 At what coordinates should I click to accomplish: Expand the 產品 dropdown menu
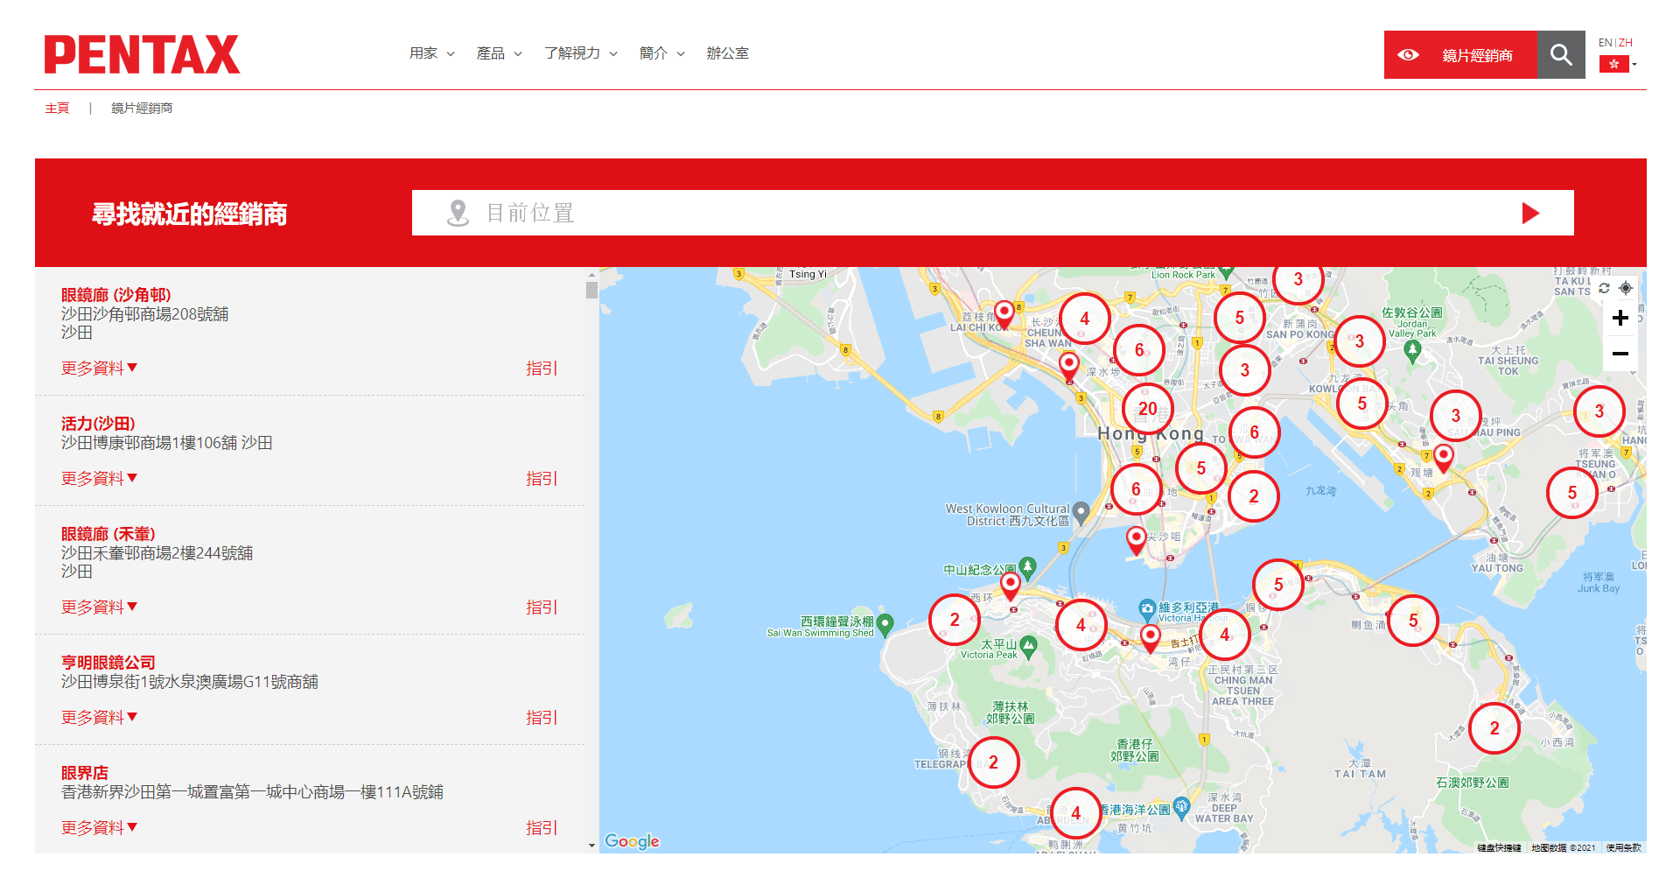499,53
